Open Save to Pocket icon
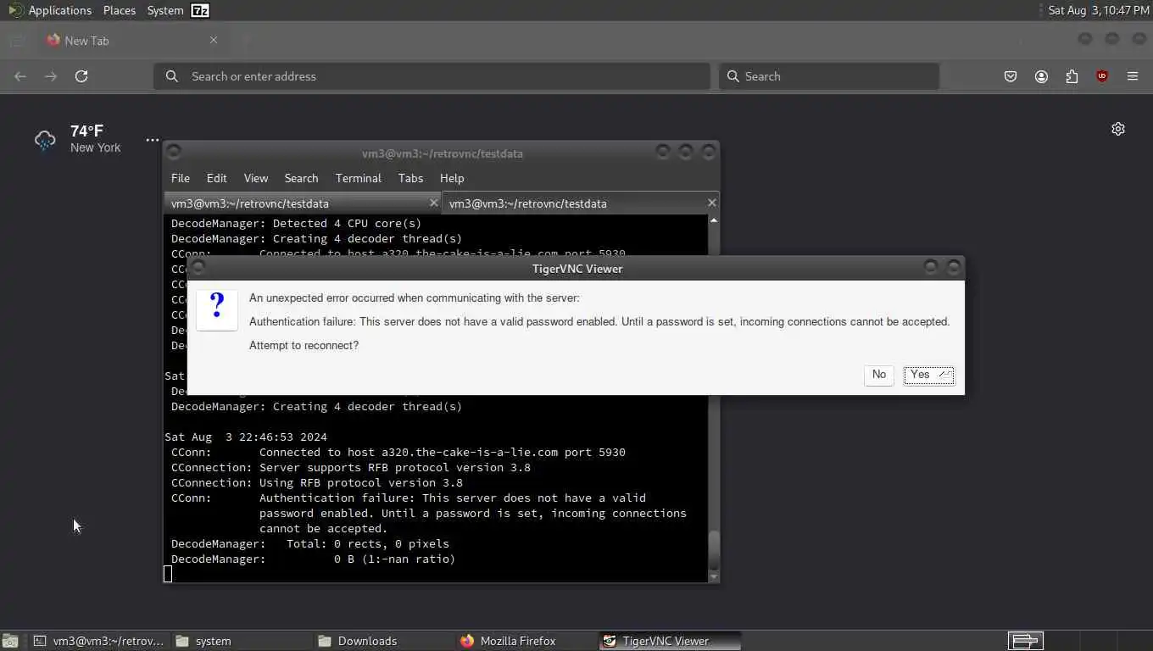The height and width of the screenshot is (651, 1153). [1011, 76]
